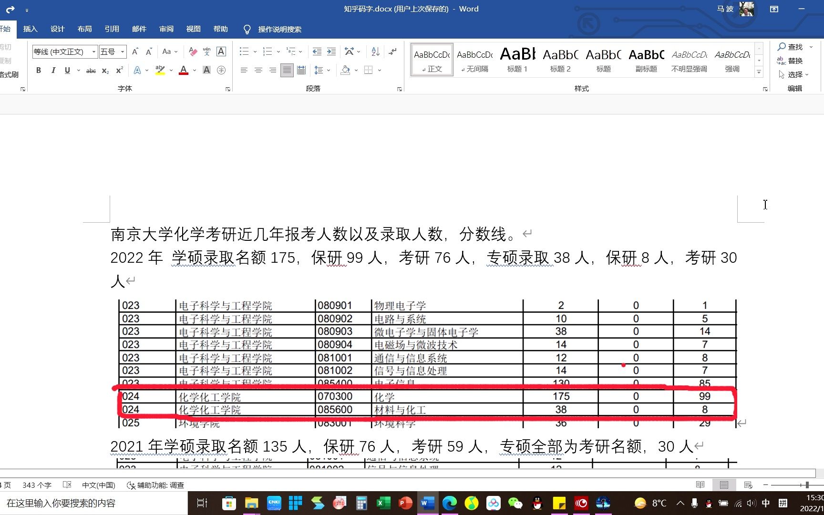Switch to the 视图 tab
Viewport: 824px width, 515px height.
coord(193,29)
